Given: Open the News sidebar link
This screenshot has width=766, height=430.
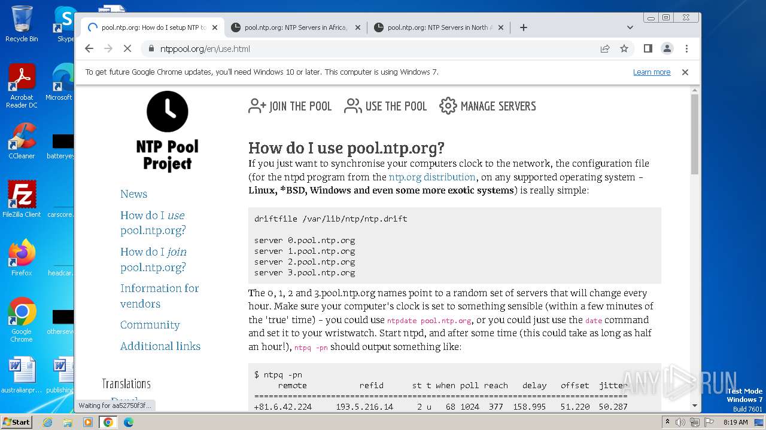Looking at the screenshot, I should point(133,194).
